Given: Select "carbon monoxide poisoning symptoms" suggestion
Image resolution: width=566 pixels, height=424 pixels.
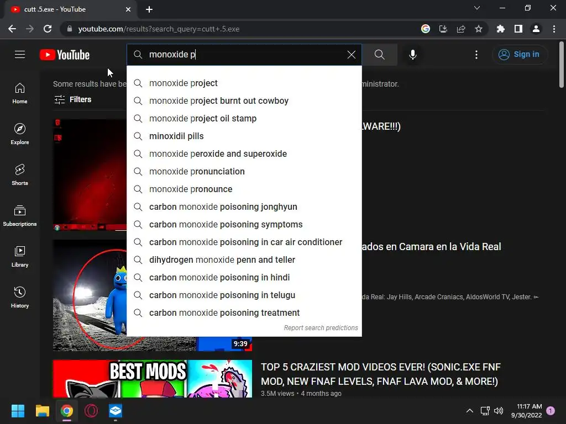Looking at the screenshot, I should pos(244,224).
